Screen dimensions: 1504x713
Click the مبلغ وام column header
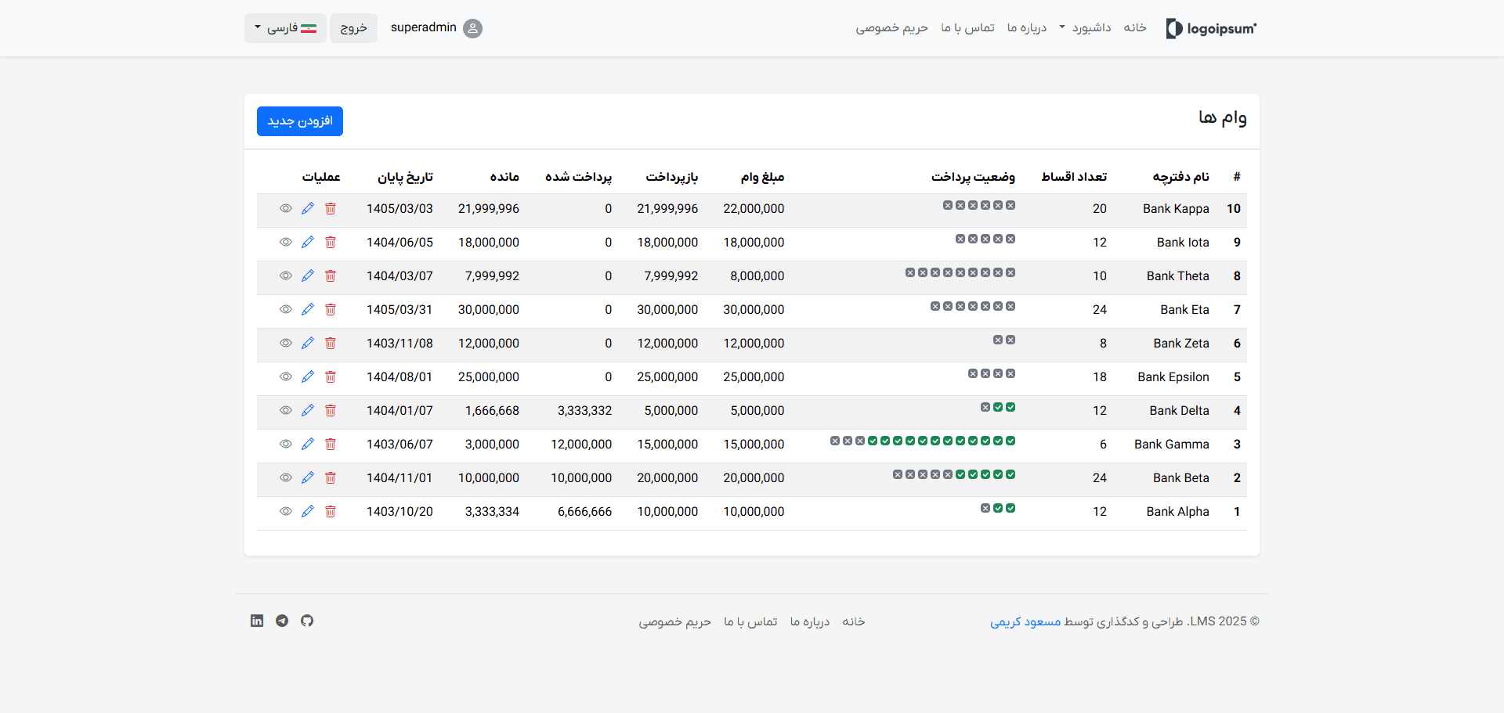tap(763, 177)
